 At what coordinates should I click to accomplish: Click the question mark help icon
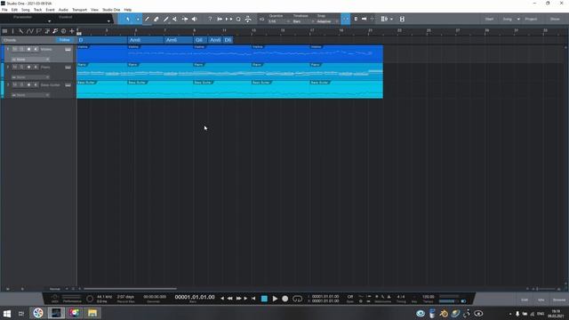210,19
